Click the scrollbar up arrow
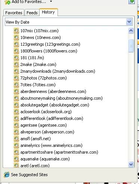The height and width of the screenshot is (184, 139). [x=131, y=30]
